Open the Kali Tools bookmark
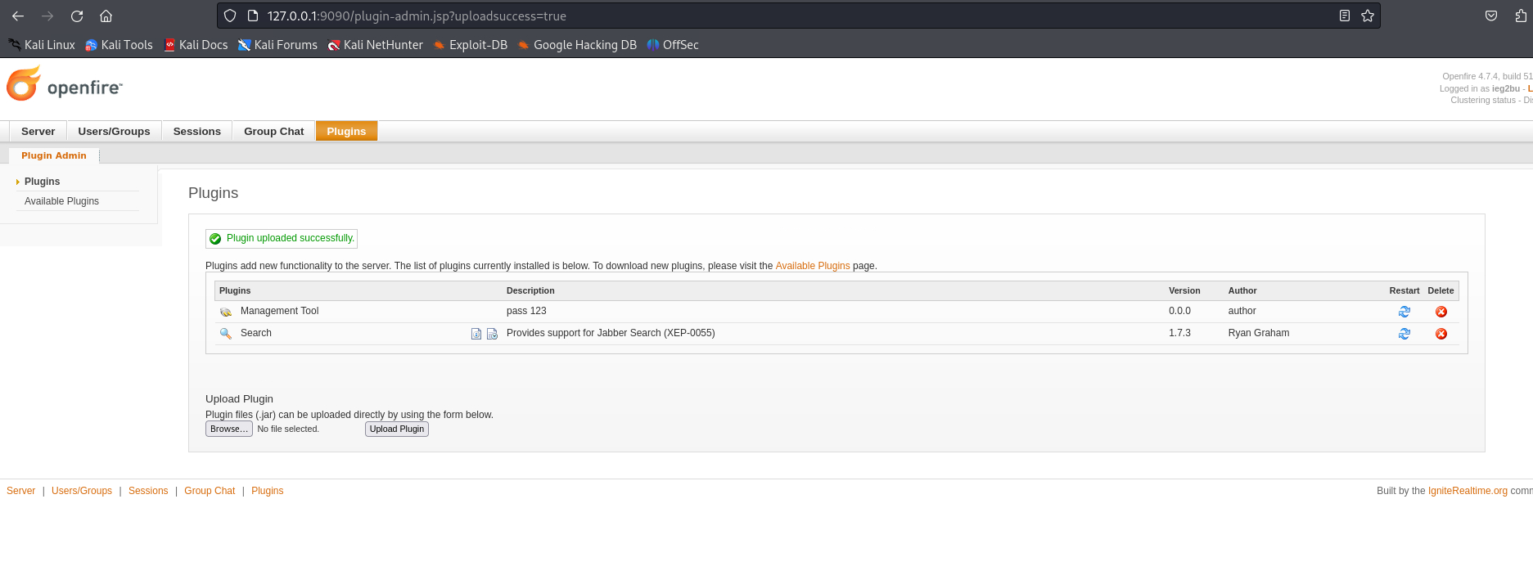This screenshot has height=562, width=1533. pos(119,45)
